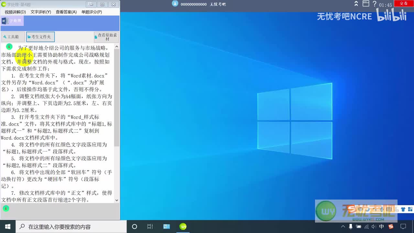The height and width of the screenshot is (233, 414).
Task: Click the Sogou toolbar microphone voice icon
Action: 382,209
